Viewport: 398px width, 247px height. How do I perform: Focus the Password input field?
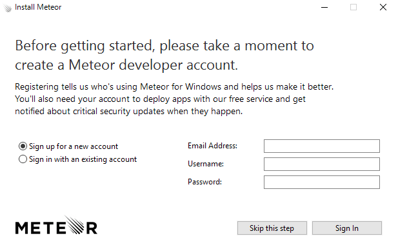[322, 183]
